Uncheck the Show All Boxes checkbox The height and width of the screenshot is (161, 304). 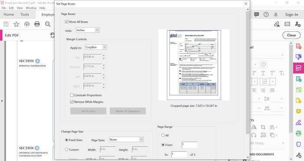point(66,22)
